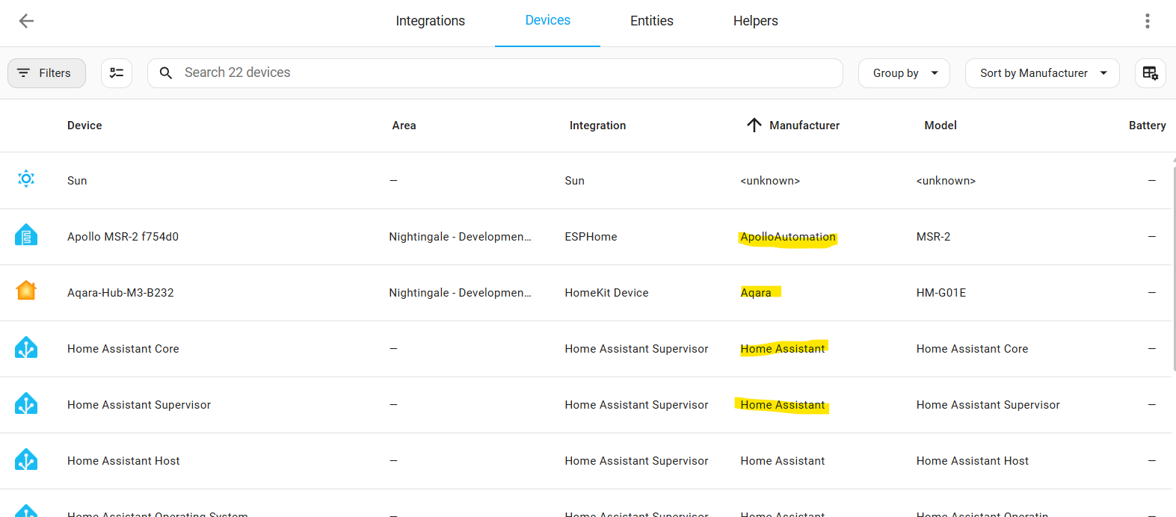Open the Home Assistant Host device name
This screenshot has width=1176, height=517.
(x=123, y=461)
